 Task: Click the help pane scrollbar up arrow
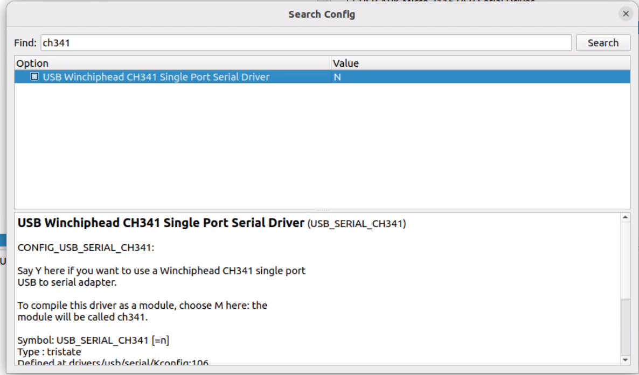coord(625,217)
